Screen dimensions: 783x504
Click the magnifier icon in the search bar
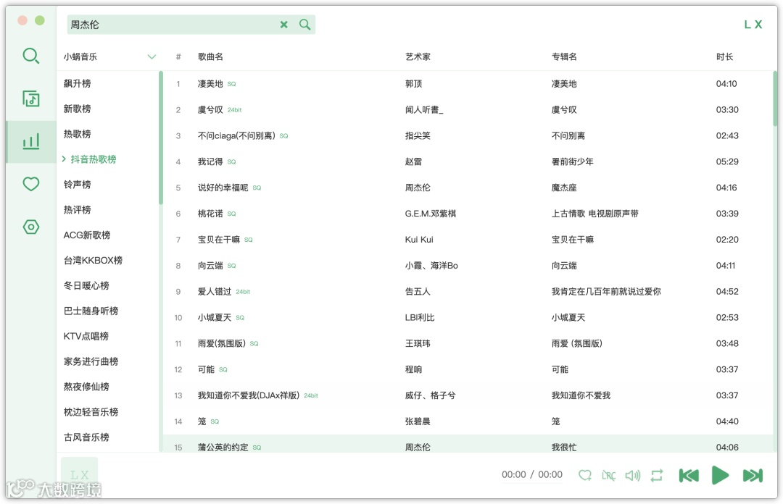click(x=304, y=24)
